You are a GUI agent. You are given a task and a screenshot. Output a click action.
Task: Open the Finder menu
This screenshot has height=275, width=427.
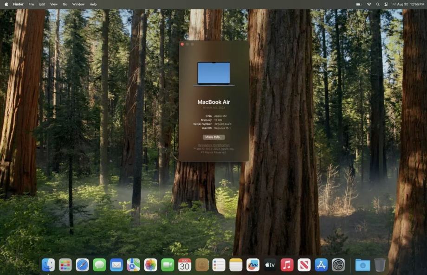click(18, 4)
